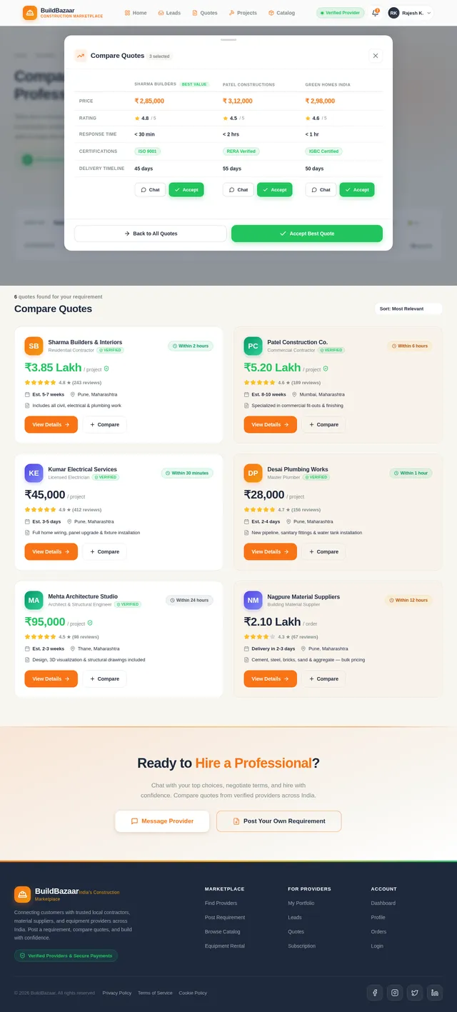Click the BuildBazaar helmet logo in header
This screenshot has height=1012, width=457.
30,13
